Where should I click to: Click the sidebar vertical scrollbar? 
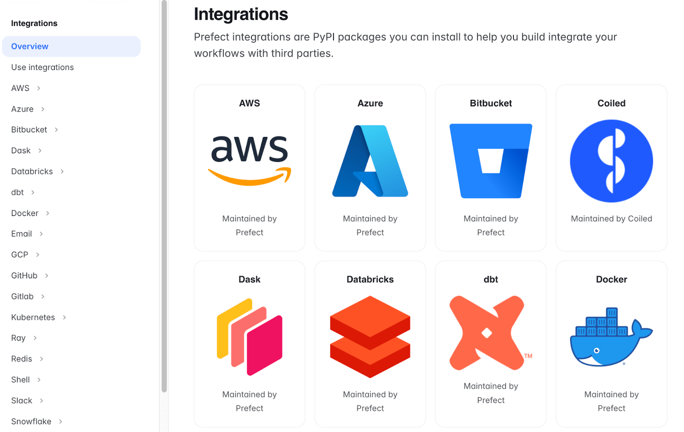(164, 196)
